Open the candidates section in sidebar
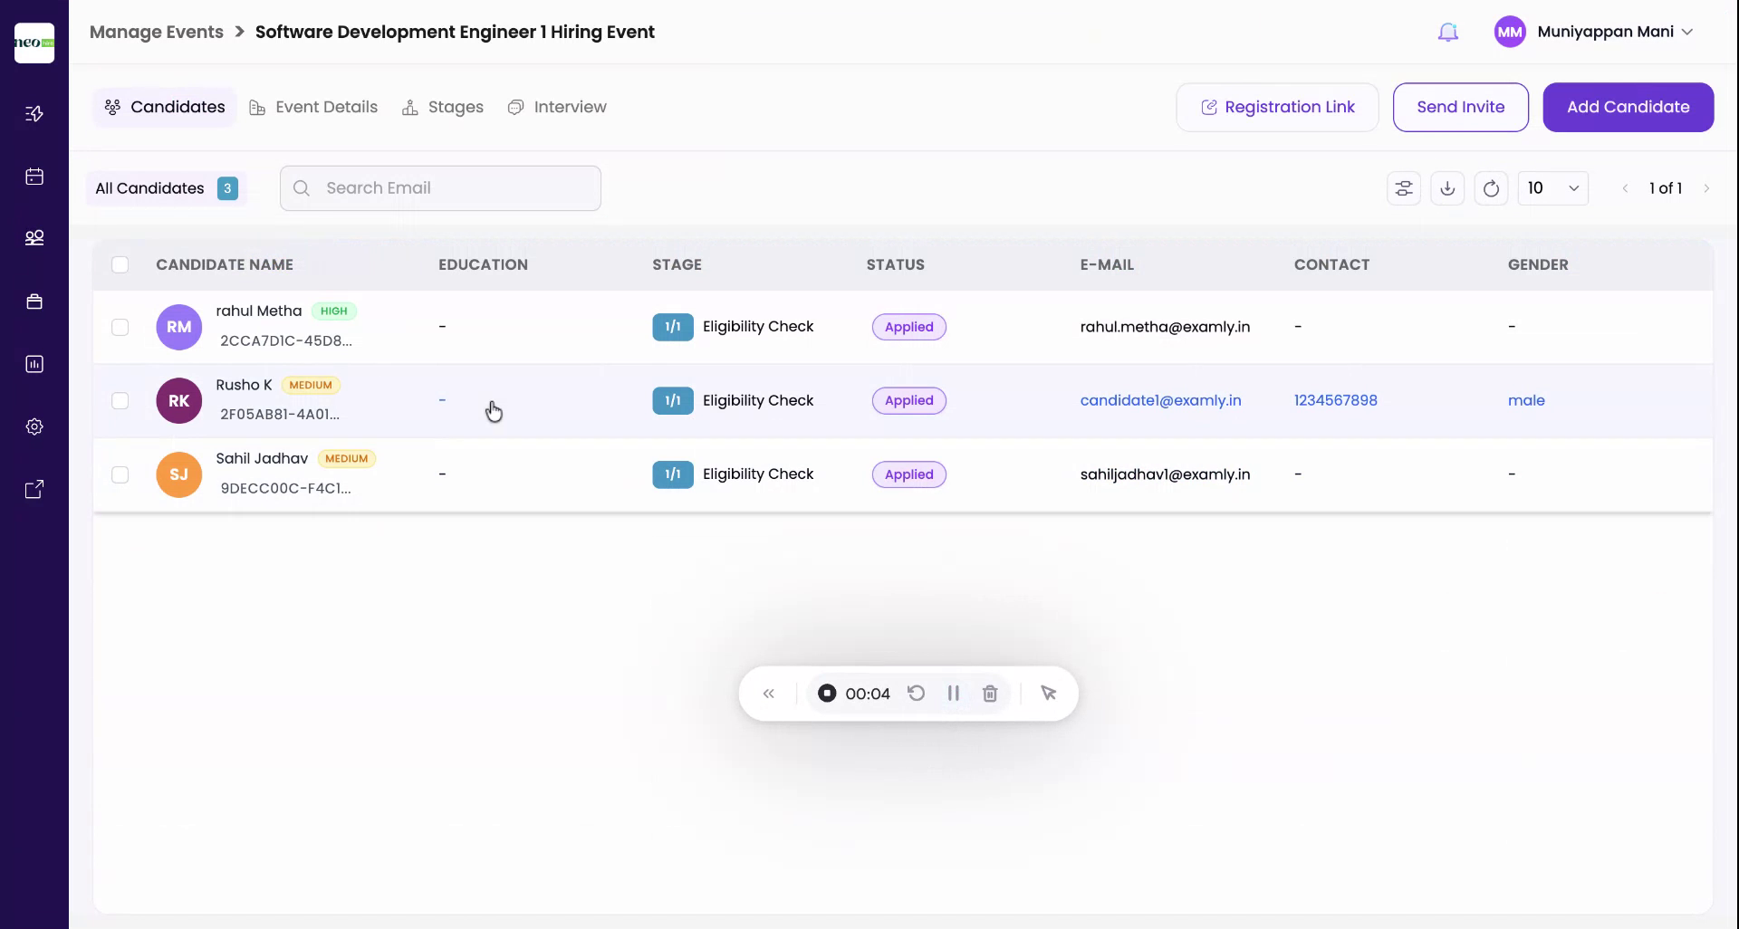The image size is (1739, 929). click(x=34, y=238)
